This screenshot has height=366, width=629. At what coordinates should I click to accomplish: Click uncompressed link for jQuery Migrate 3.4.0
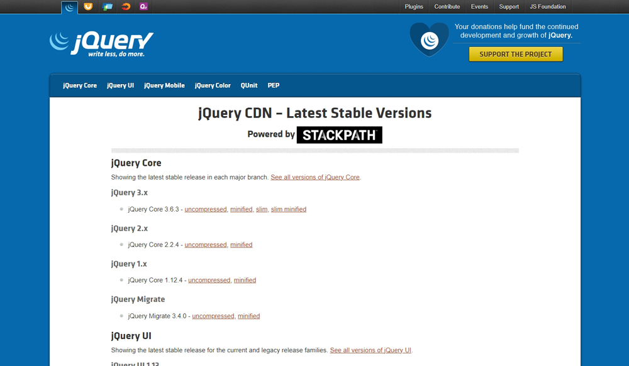213,316
